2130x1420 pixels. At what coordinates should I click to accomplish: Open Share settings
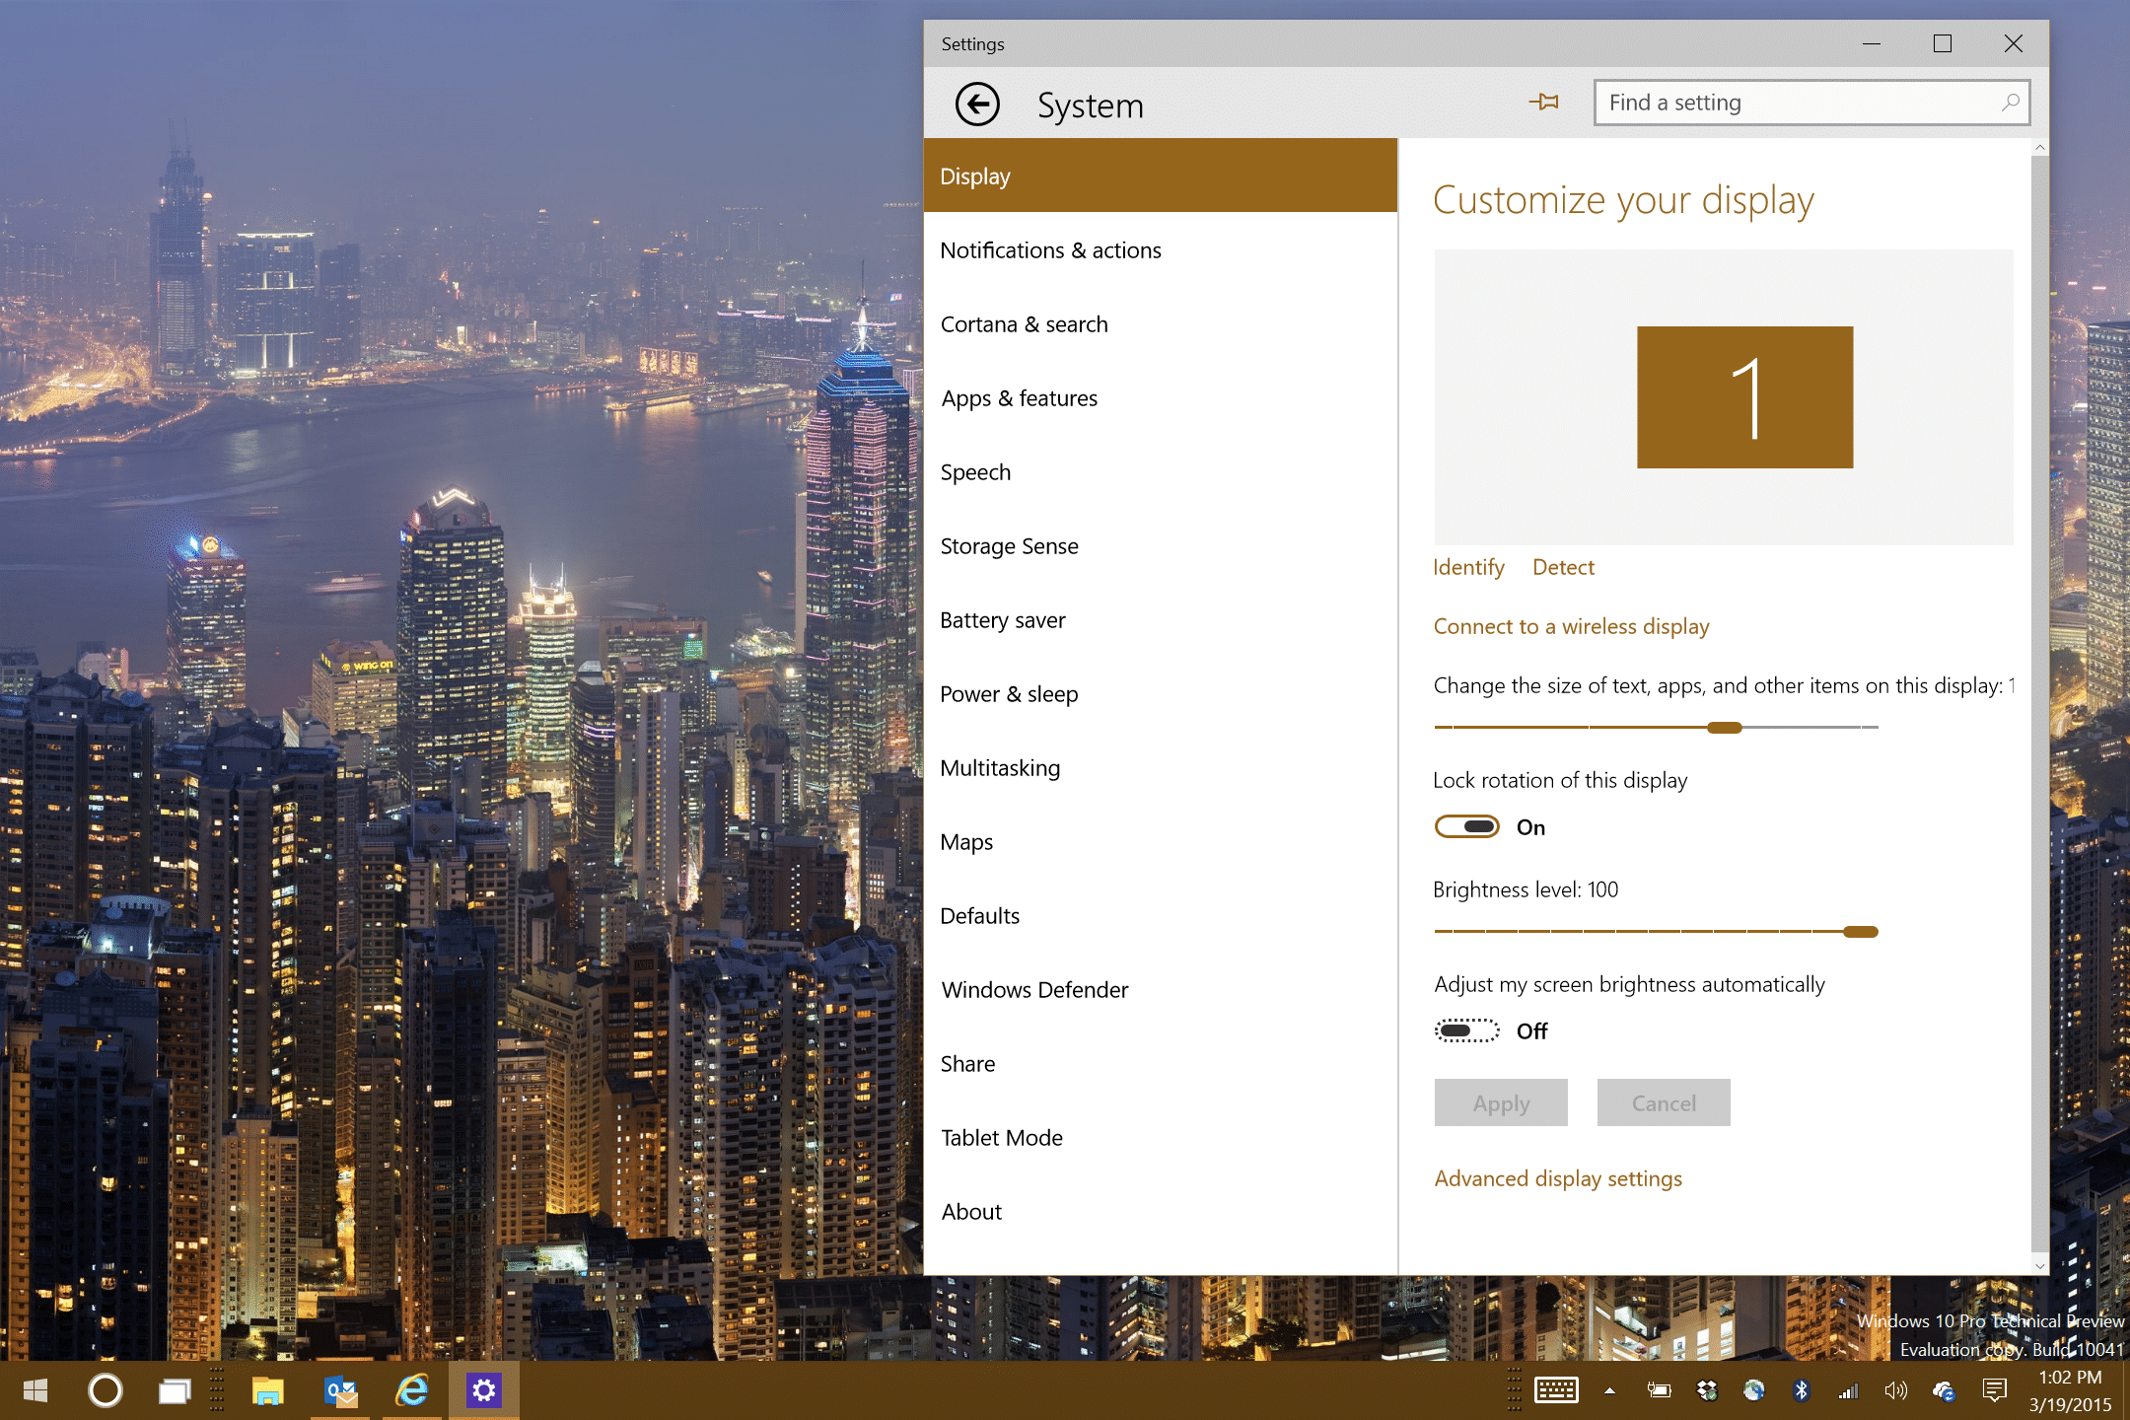[1161, 1063]
